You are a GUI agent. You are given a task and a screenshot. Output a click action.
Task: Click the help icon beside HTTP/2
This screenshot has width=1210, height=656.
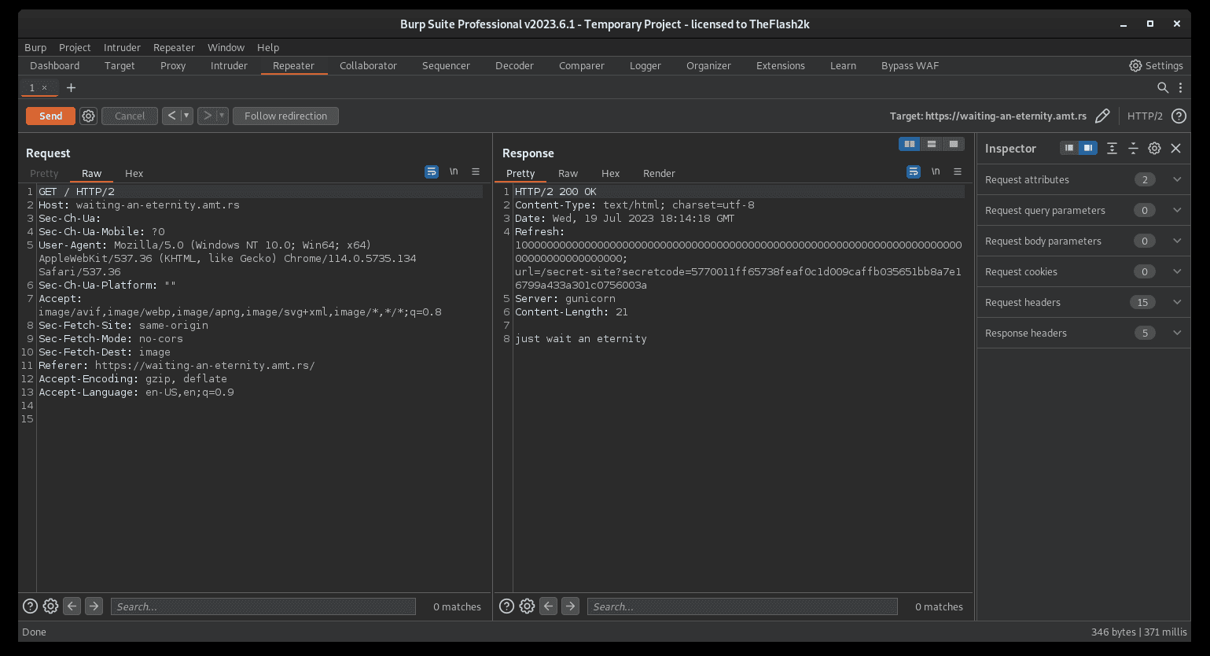point(1179,116)
